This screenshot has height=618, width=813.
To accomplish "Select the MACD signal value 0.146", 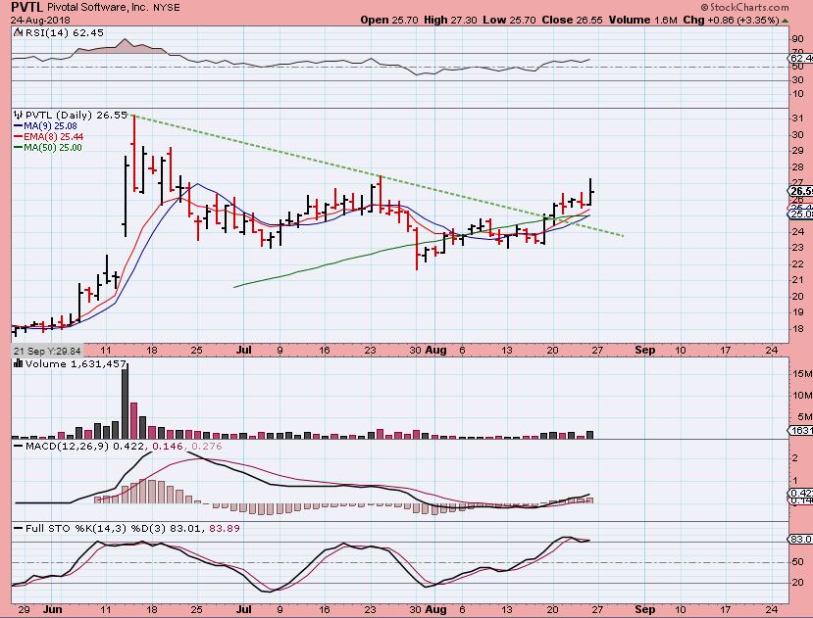I will tap(169, 446).
